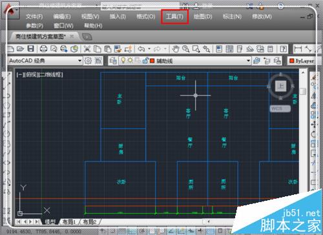Open the 插入(I) menu
Viewport: 323px width, 235px height.
118,17
